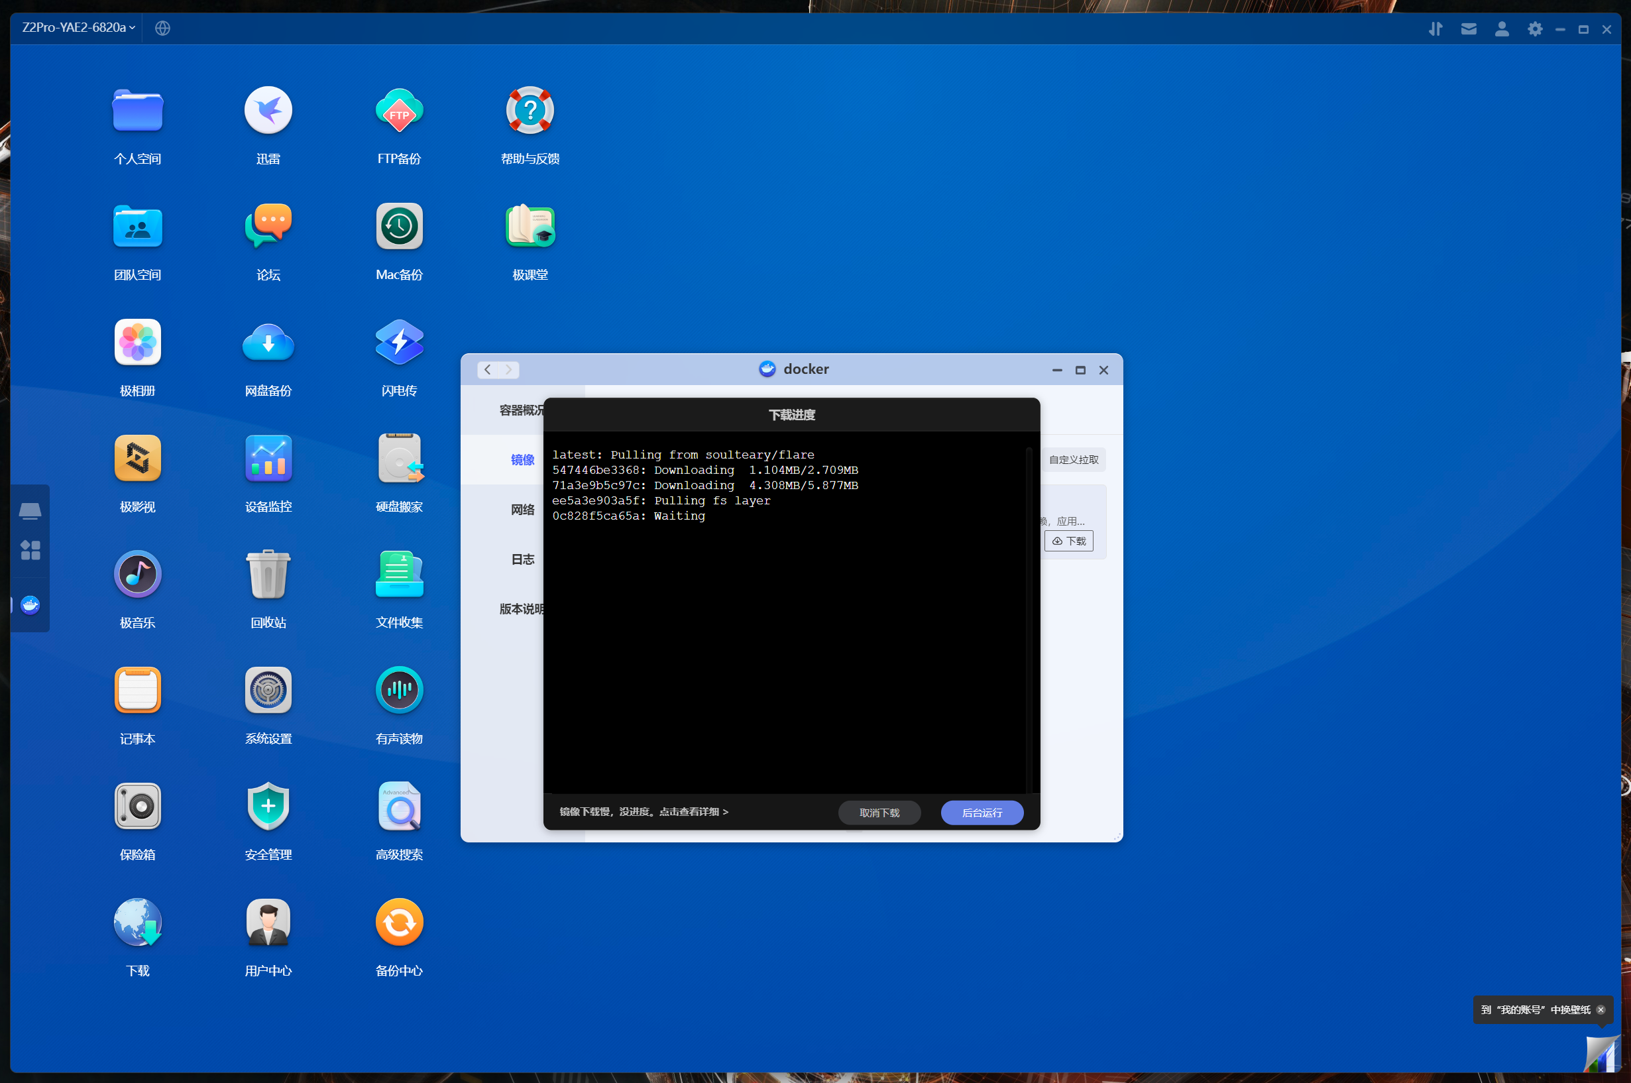Click the 取消下载 cancel download button

[878, 813]
